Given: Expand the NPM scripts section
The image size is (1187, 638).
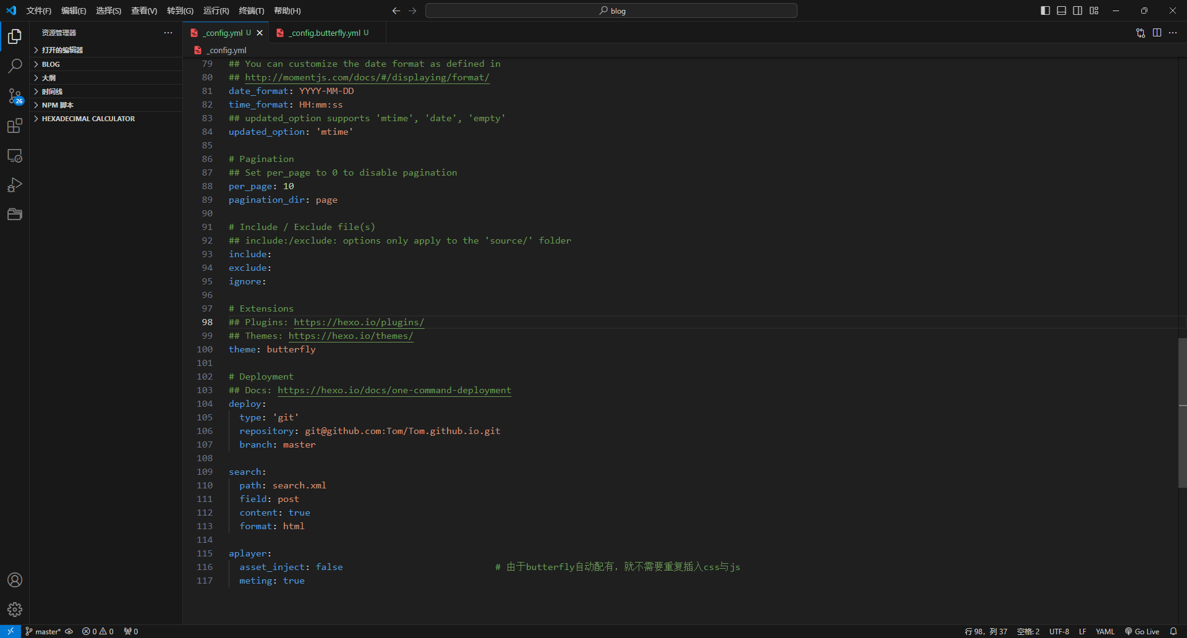Looking at the screenshot, I should (106, 105).
